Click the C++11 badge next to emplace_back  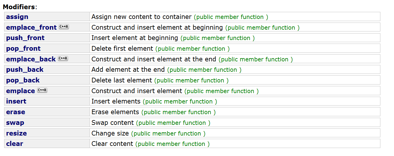click(x=63, y=58)
